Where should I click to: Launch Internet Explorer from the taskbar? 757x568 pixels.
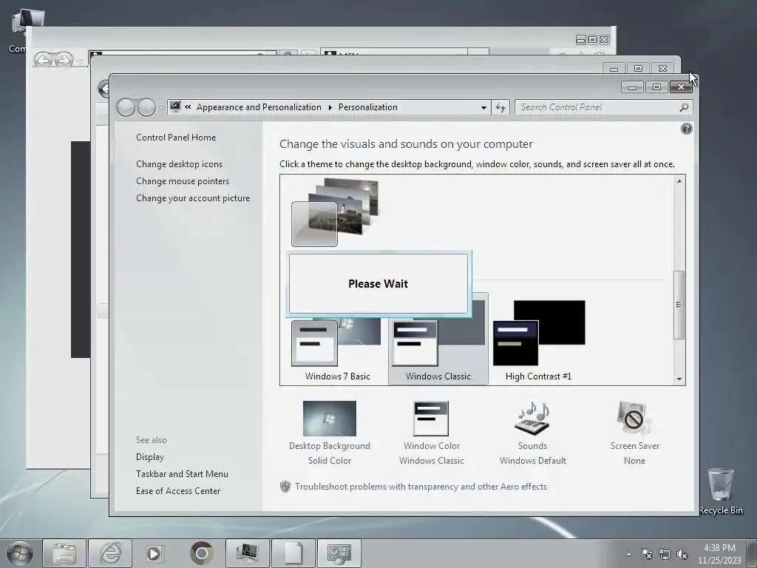tap(110, 553)
